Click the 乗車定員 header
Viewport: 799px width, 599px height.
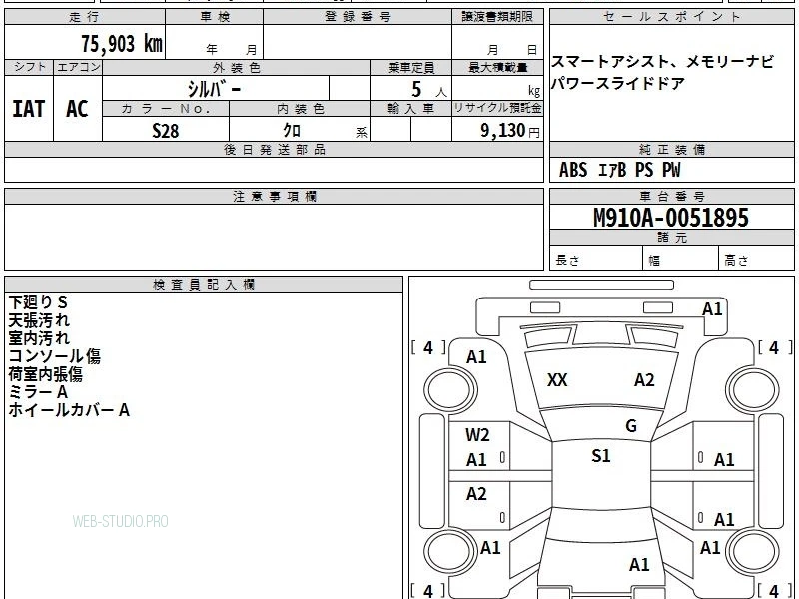coord(410,67)
